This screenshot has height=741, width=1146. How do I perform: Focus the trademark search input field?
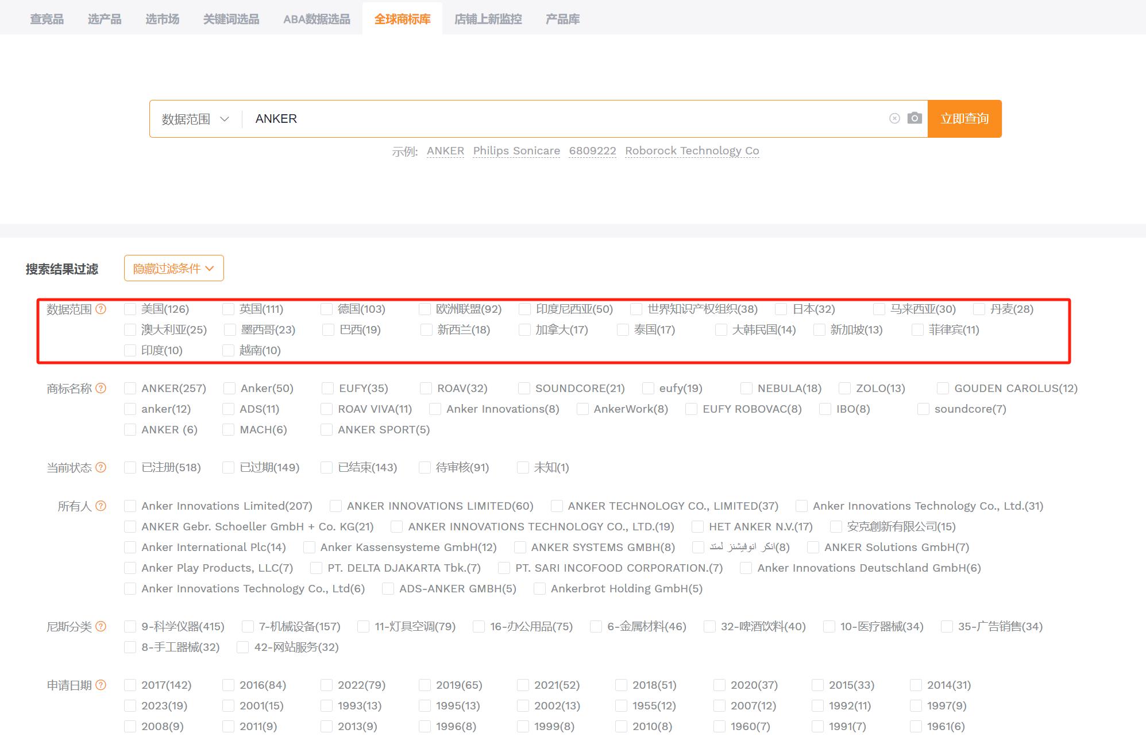[x=566, y=119]
